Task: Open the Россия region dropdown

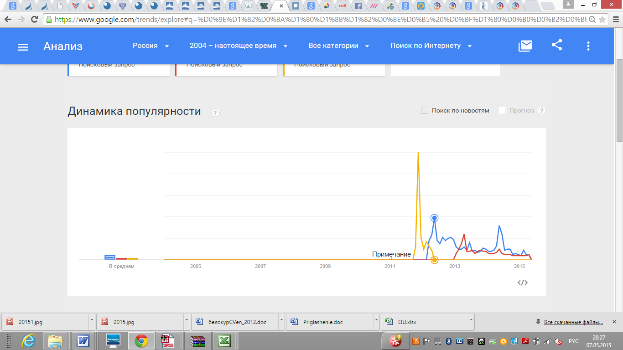Action: 151,46
